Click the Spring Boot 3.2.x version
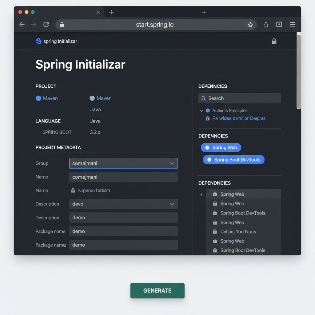315x315 pixels. tap(95, 132)
